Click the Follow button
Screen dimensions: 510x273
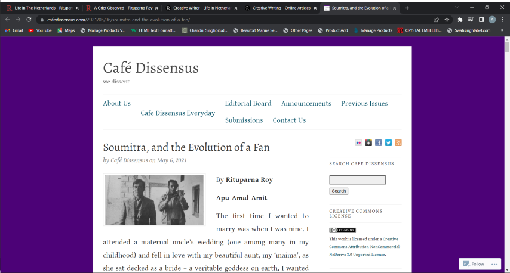point(474,264)
